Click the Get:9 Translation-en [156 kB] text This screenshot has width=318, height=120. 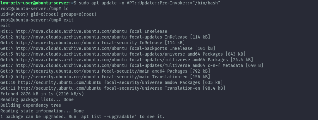click(181, 77)
